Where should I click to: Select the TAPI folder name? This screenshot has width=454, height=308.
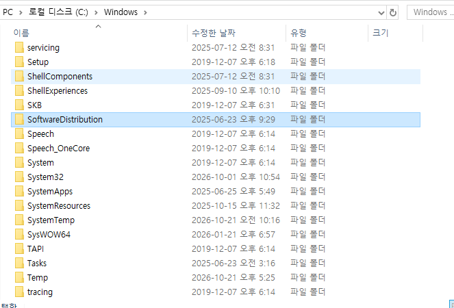[36, 249]
